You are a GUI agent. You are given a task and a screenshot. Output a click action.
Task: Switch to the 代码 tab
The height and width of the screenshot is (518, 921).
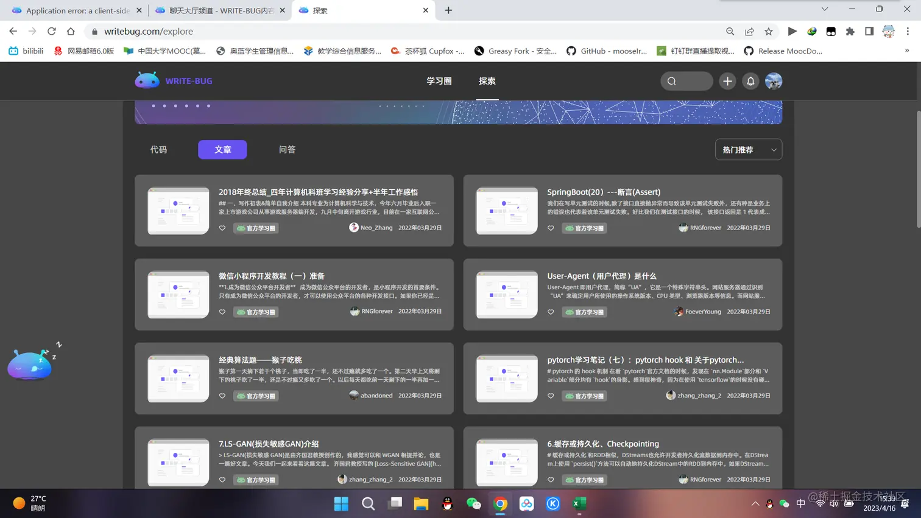click(158, 149)
